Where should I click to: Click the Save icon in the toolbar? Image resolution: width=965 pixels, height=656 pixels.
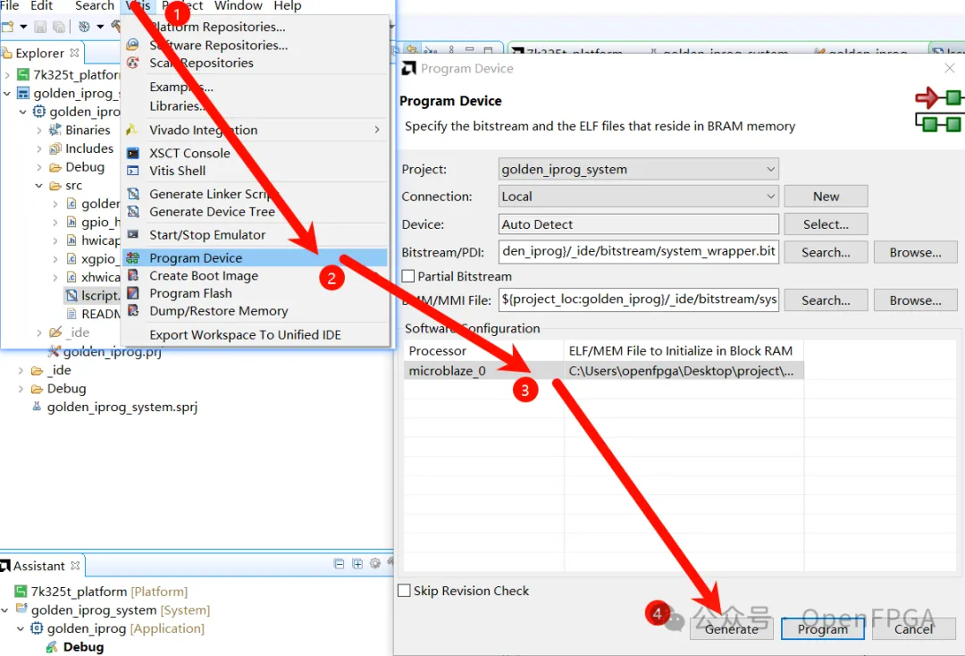tap(40, 27)
